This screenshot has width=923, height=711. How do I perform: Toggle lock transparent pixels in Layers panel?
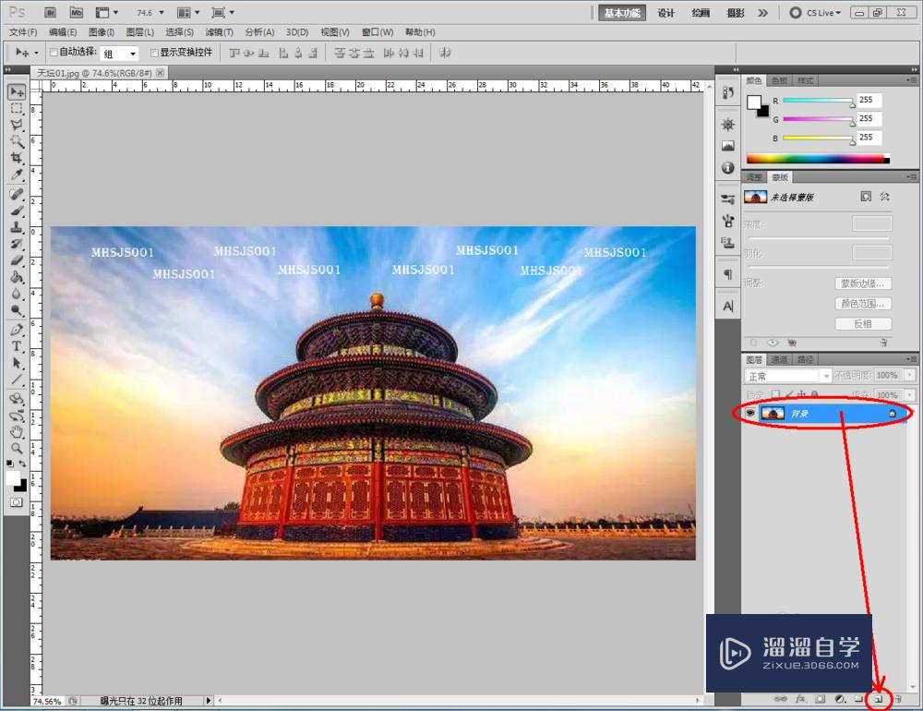(x=775, y=394)
